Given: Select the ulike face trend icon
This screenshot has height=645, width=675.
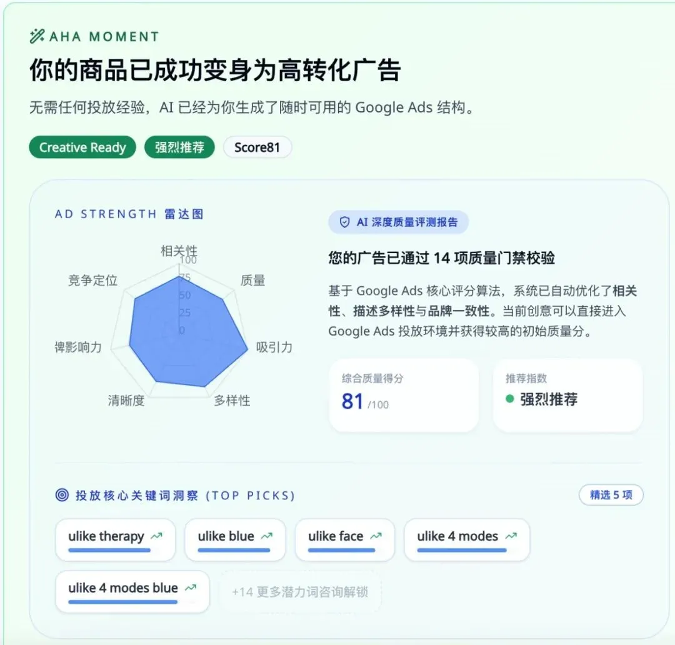Looking at the screenshot, I should tap(376, 535).
